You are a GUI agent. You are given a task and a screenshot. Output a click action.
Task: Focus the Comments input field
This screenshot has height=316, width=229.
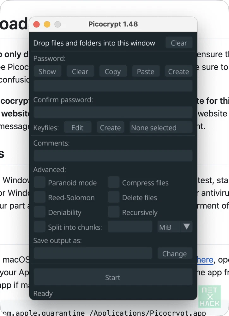113,155
